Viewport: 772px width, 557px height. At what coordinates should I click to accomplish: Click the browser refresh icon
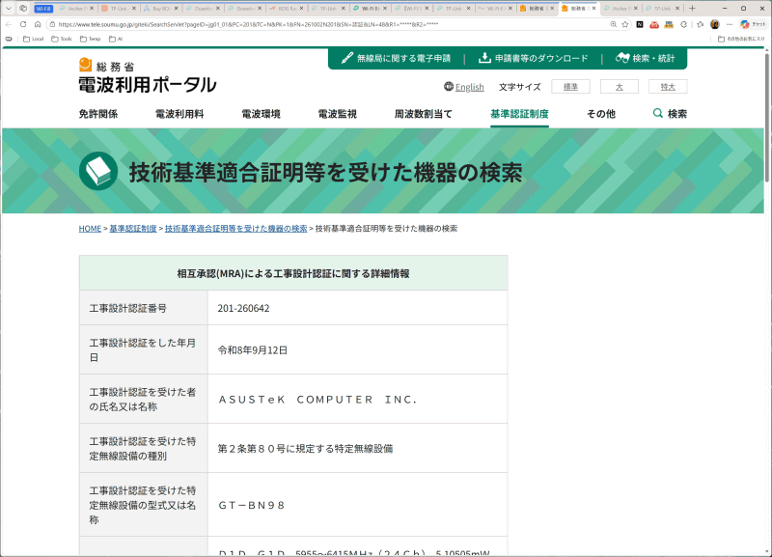(23, 24)
